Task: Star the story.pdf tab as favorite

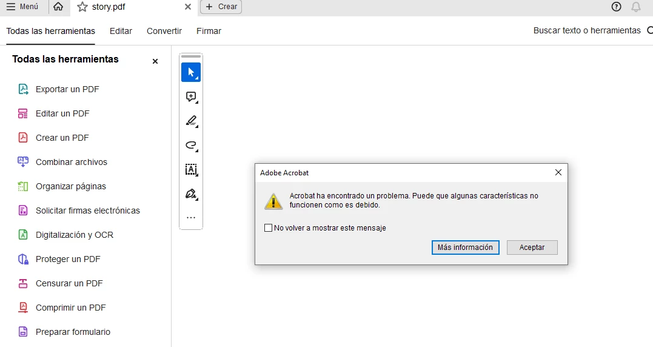Action: 82,7
